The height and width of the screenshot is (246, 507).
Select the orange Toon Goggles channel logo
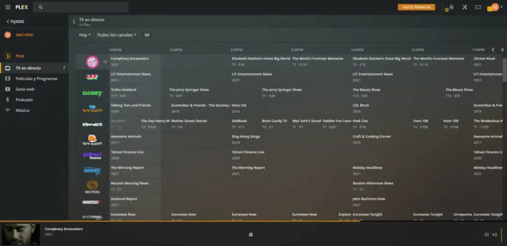92,140
